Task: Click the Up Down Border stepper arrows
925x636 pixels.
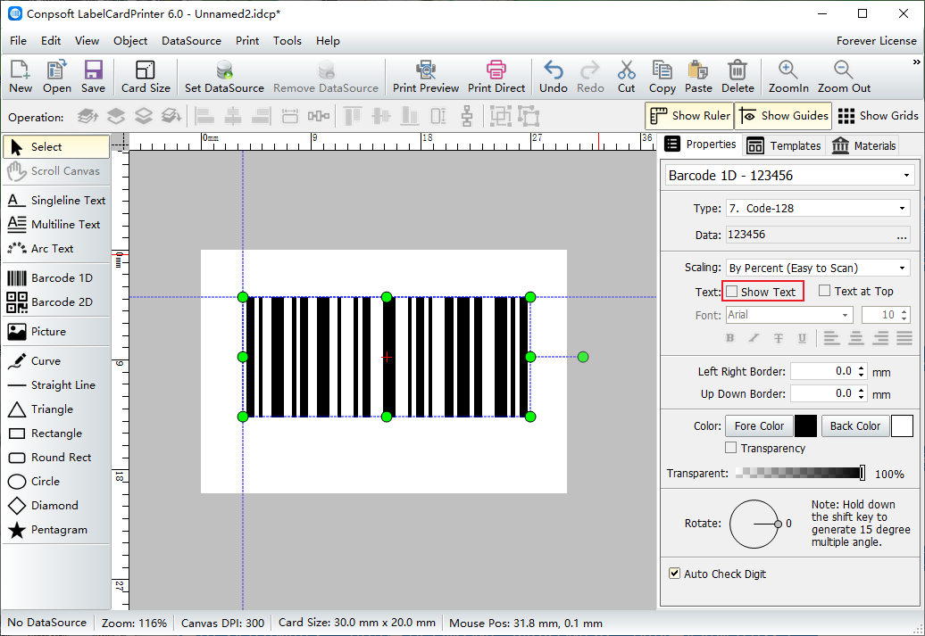Action: [862, 393]
